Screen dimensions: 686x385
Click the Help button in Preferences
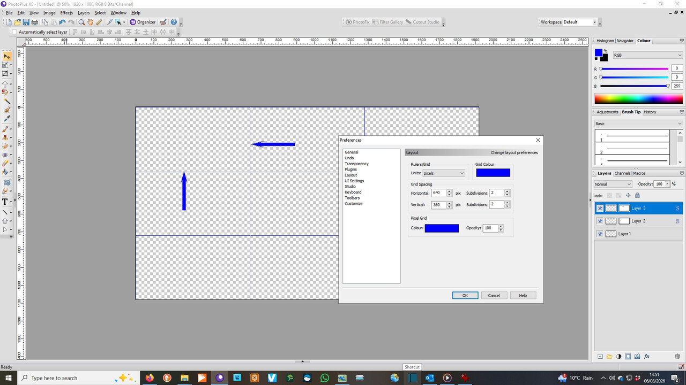(523, 295)
